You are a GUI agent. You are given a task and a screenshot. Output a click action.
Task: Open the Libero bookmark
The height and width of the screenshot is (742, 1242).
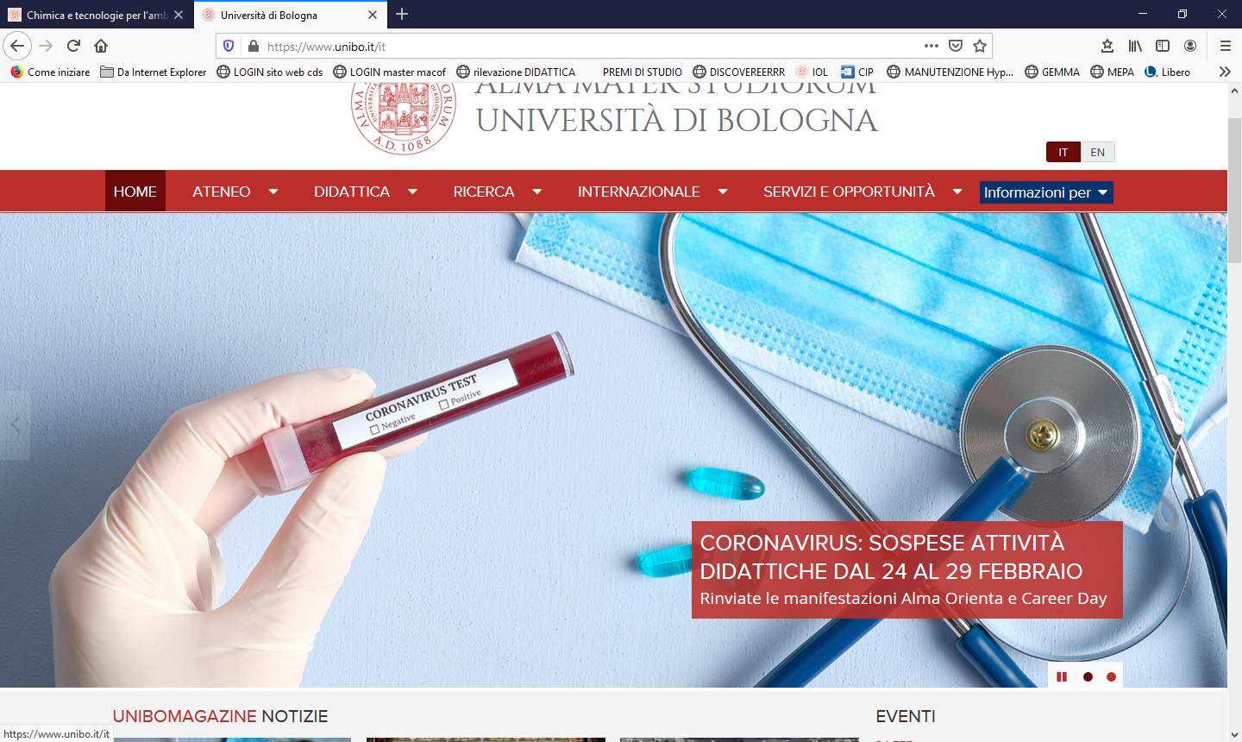pos(1167,72)
